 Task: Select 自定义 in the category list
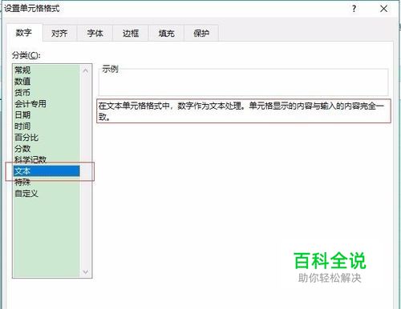pos(47,194)
